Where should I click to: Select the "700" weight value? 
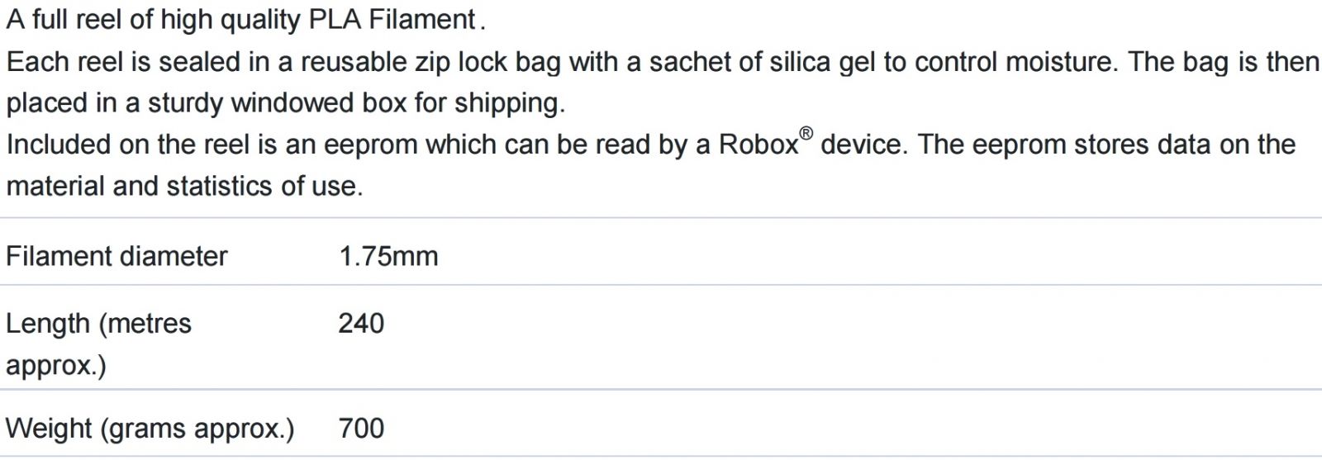[x=361, y=429]
